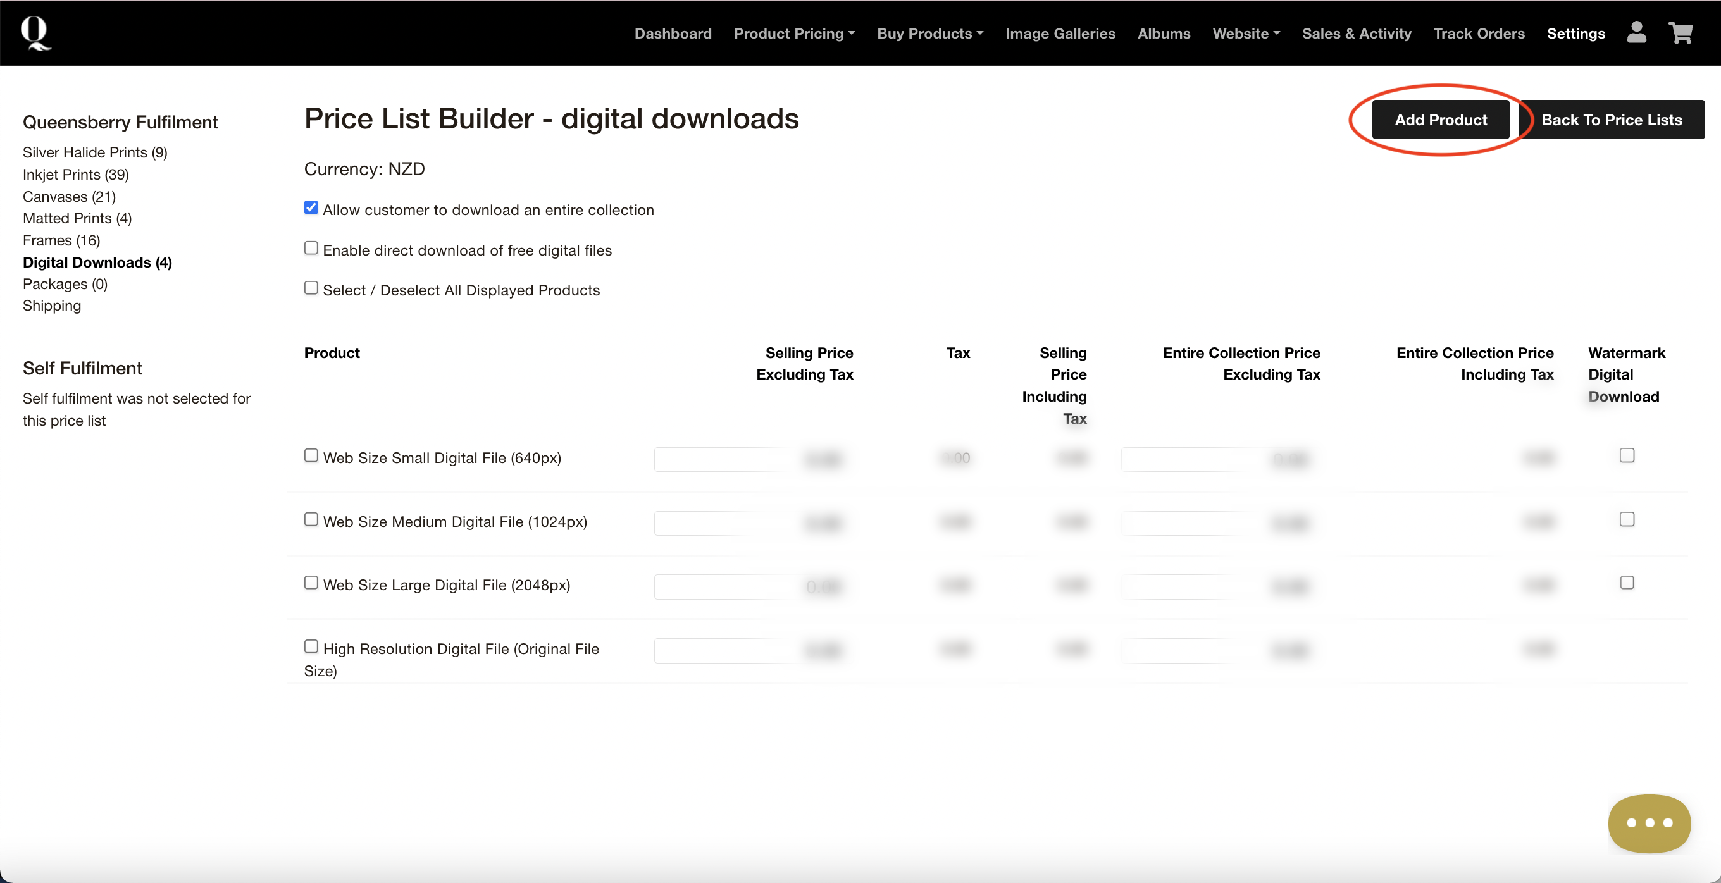Screen dimensions: 1721x883
Task: Expand the Buy Products dropdown
Action: tap(929, 34)
